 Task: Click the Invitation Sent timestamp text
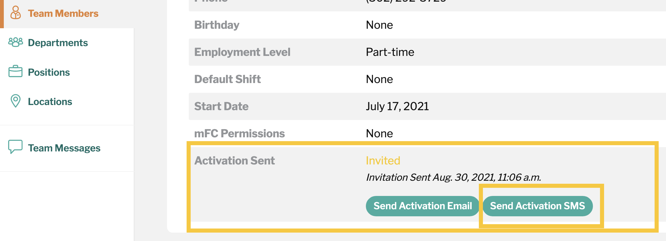454,177
